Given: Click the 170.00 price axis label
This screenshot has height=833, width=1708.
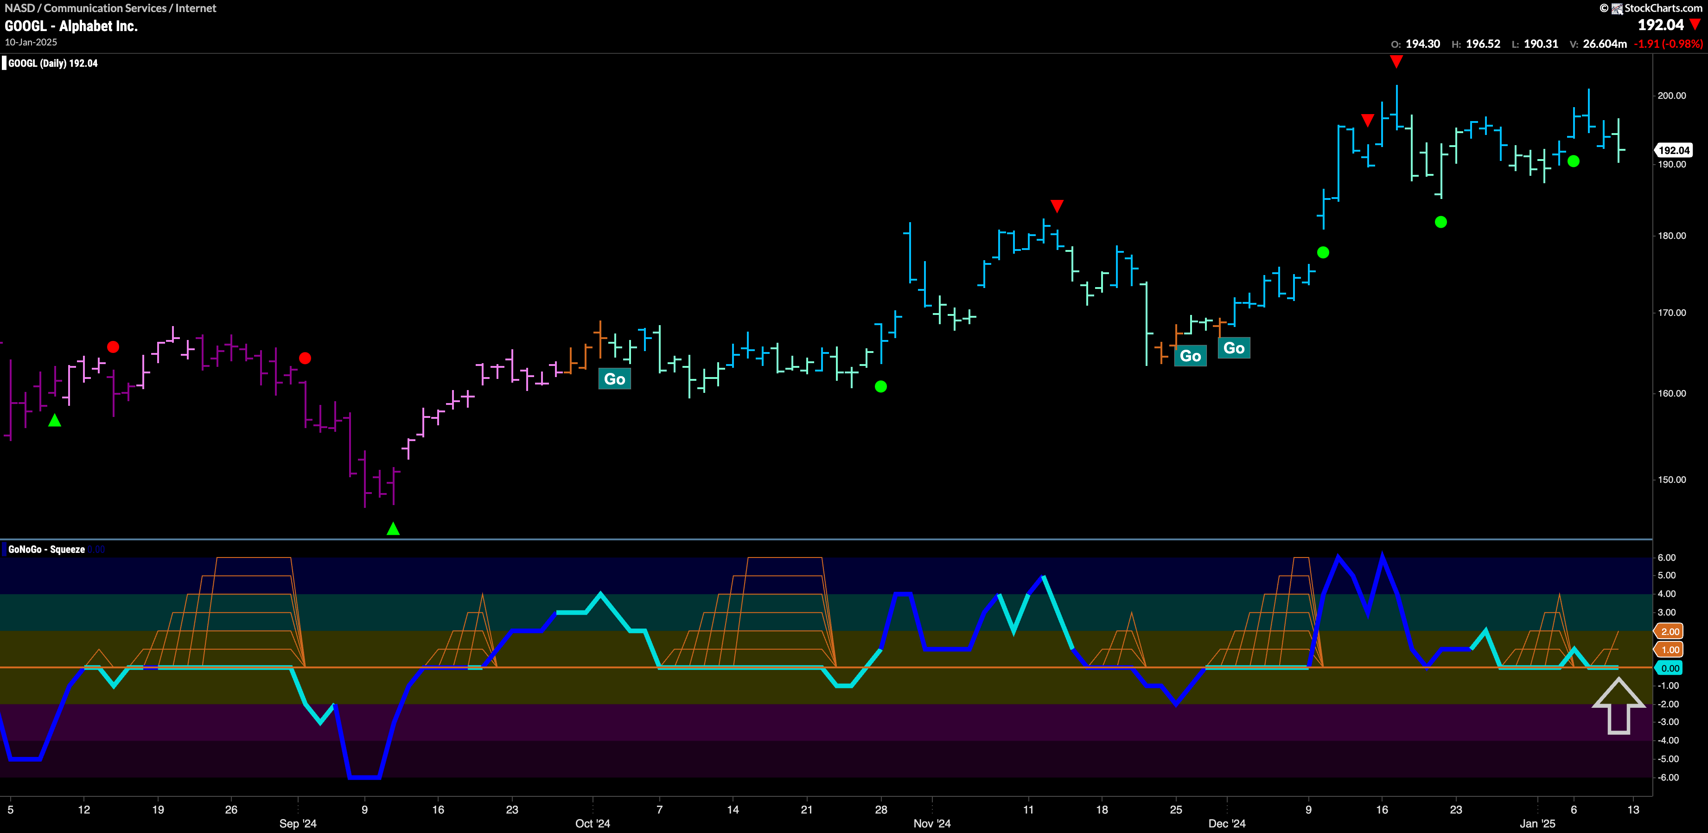Looking at the screenshot, I should coord(1671,313).
